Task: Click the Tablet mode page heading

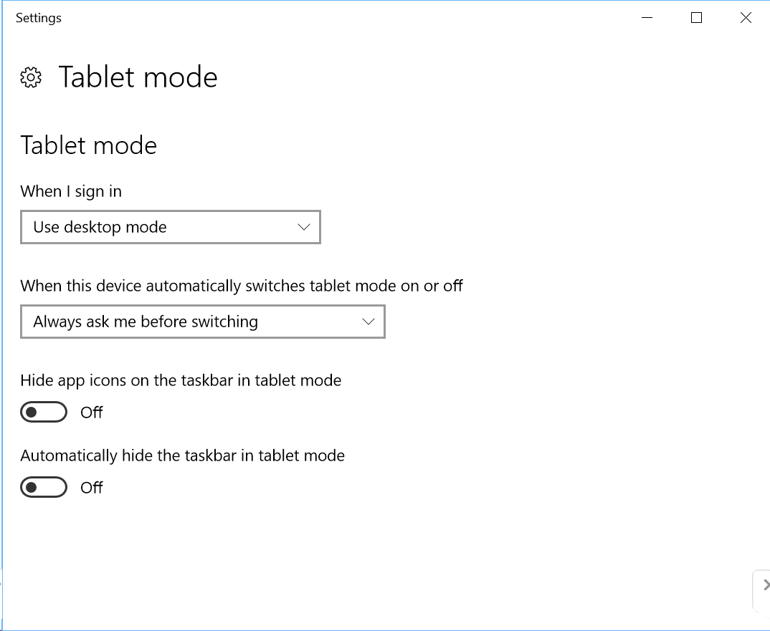Action: (138, 77)
